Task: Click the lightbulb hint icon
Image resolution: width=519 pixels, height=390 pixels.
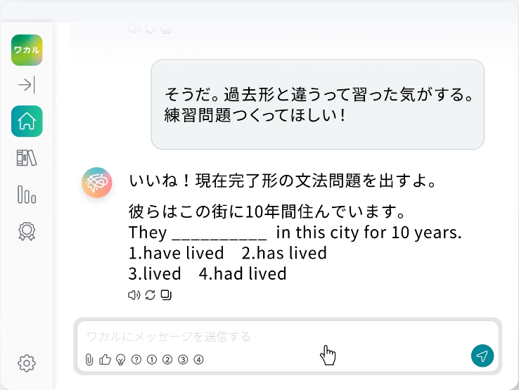Action: [121, 360]
